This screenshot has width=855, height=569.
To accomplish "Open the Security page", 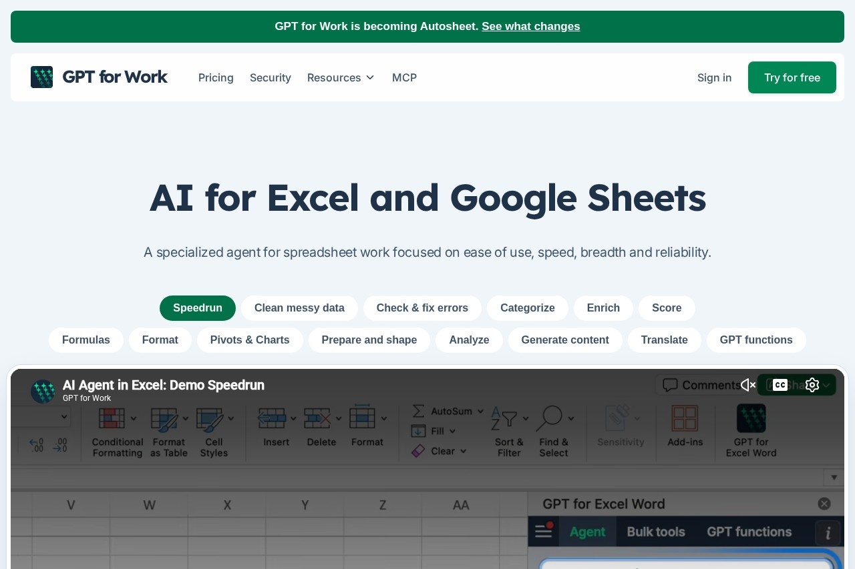I will click(271, 77).
